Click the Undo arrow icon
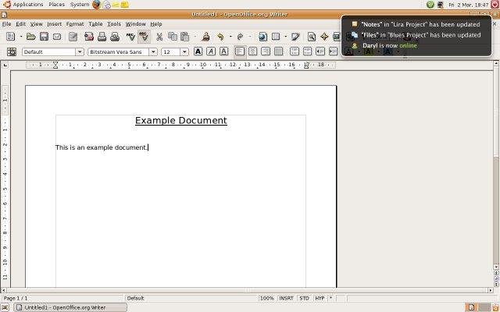This screenshot has height=312, width=500. tap(221, 37)
